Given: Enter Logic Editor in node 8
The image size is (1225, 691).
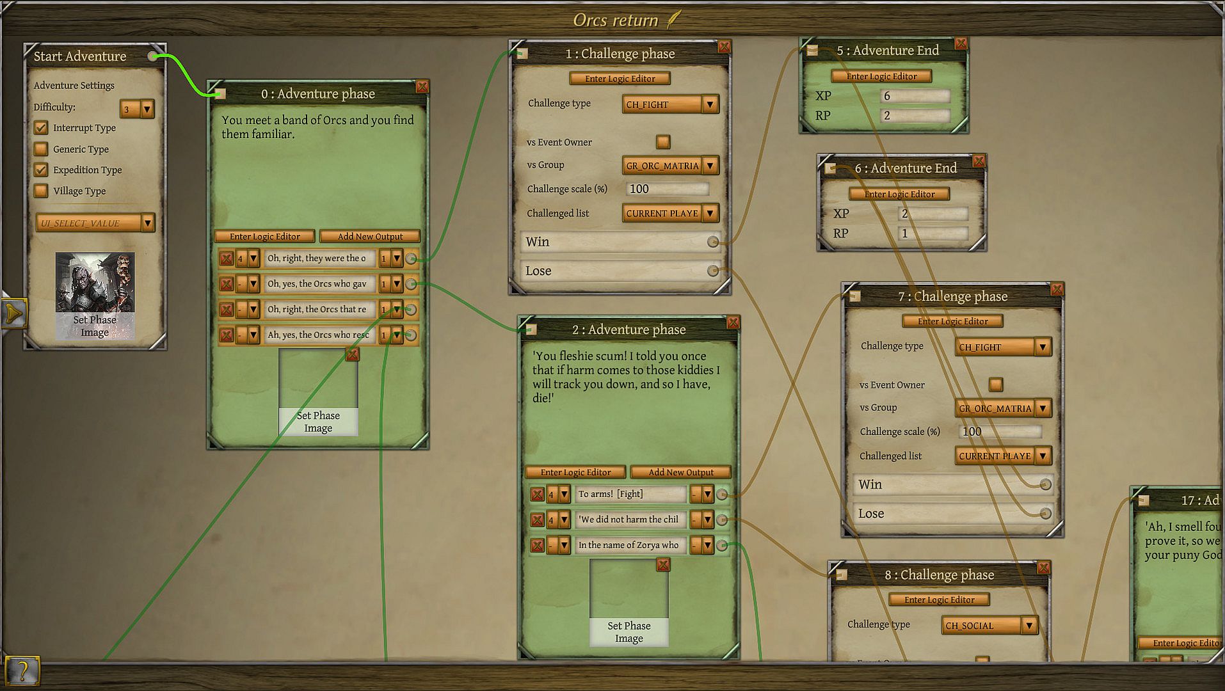Looking at the screenshot, I should pos(939,600).
